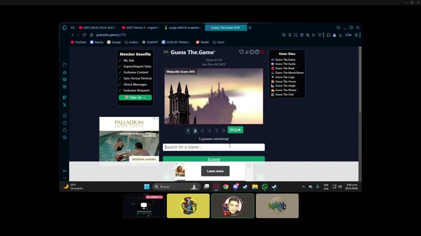Switch to the ROLIE POLIE OLIE tab
Screen dimensions: 421x236
pos(98,28)
